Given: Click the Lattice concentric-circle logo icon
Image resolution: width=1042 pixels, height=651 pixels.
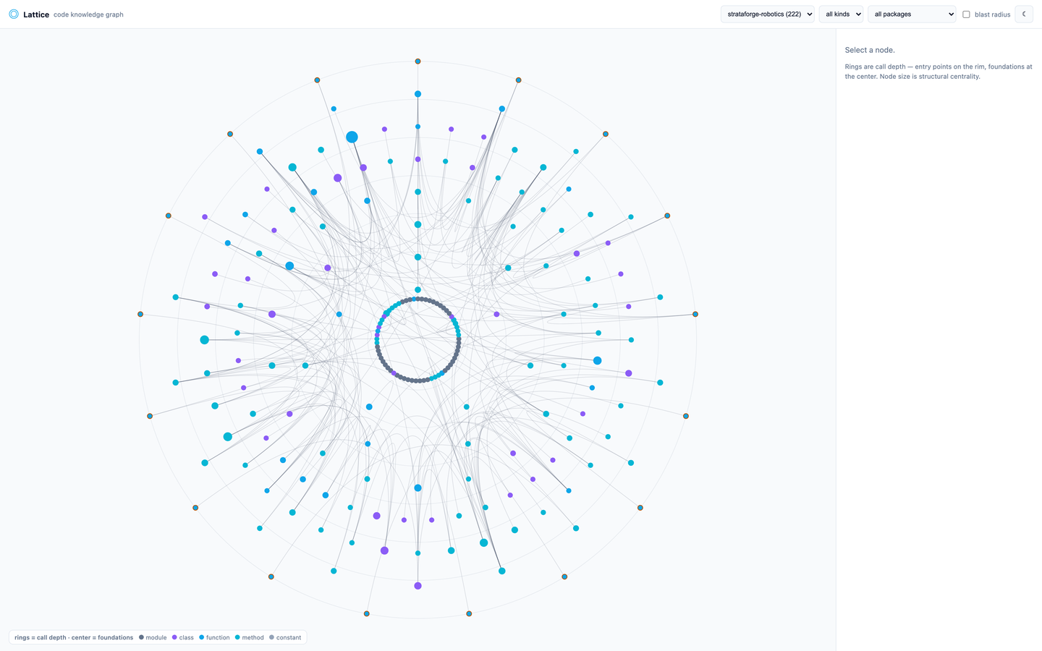Looking at the screenshot, I should (14, 14).
